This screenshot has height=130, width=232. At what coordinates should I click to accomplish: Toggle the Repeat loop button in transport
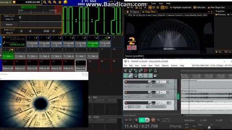158,120
